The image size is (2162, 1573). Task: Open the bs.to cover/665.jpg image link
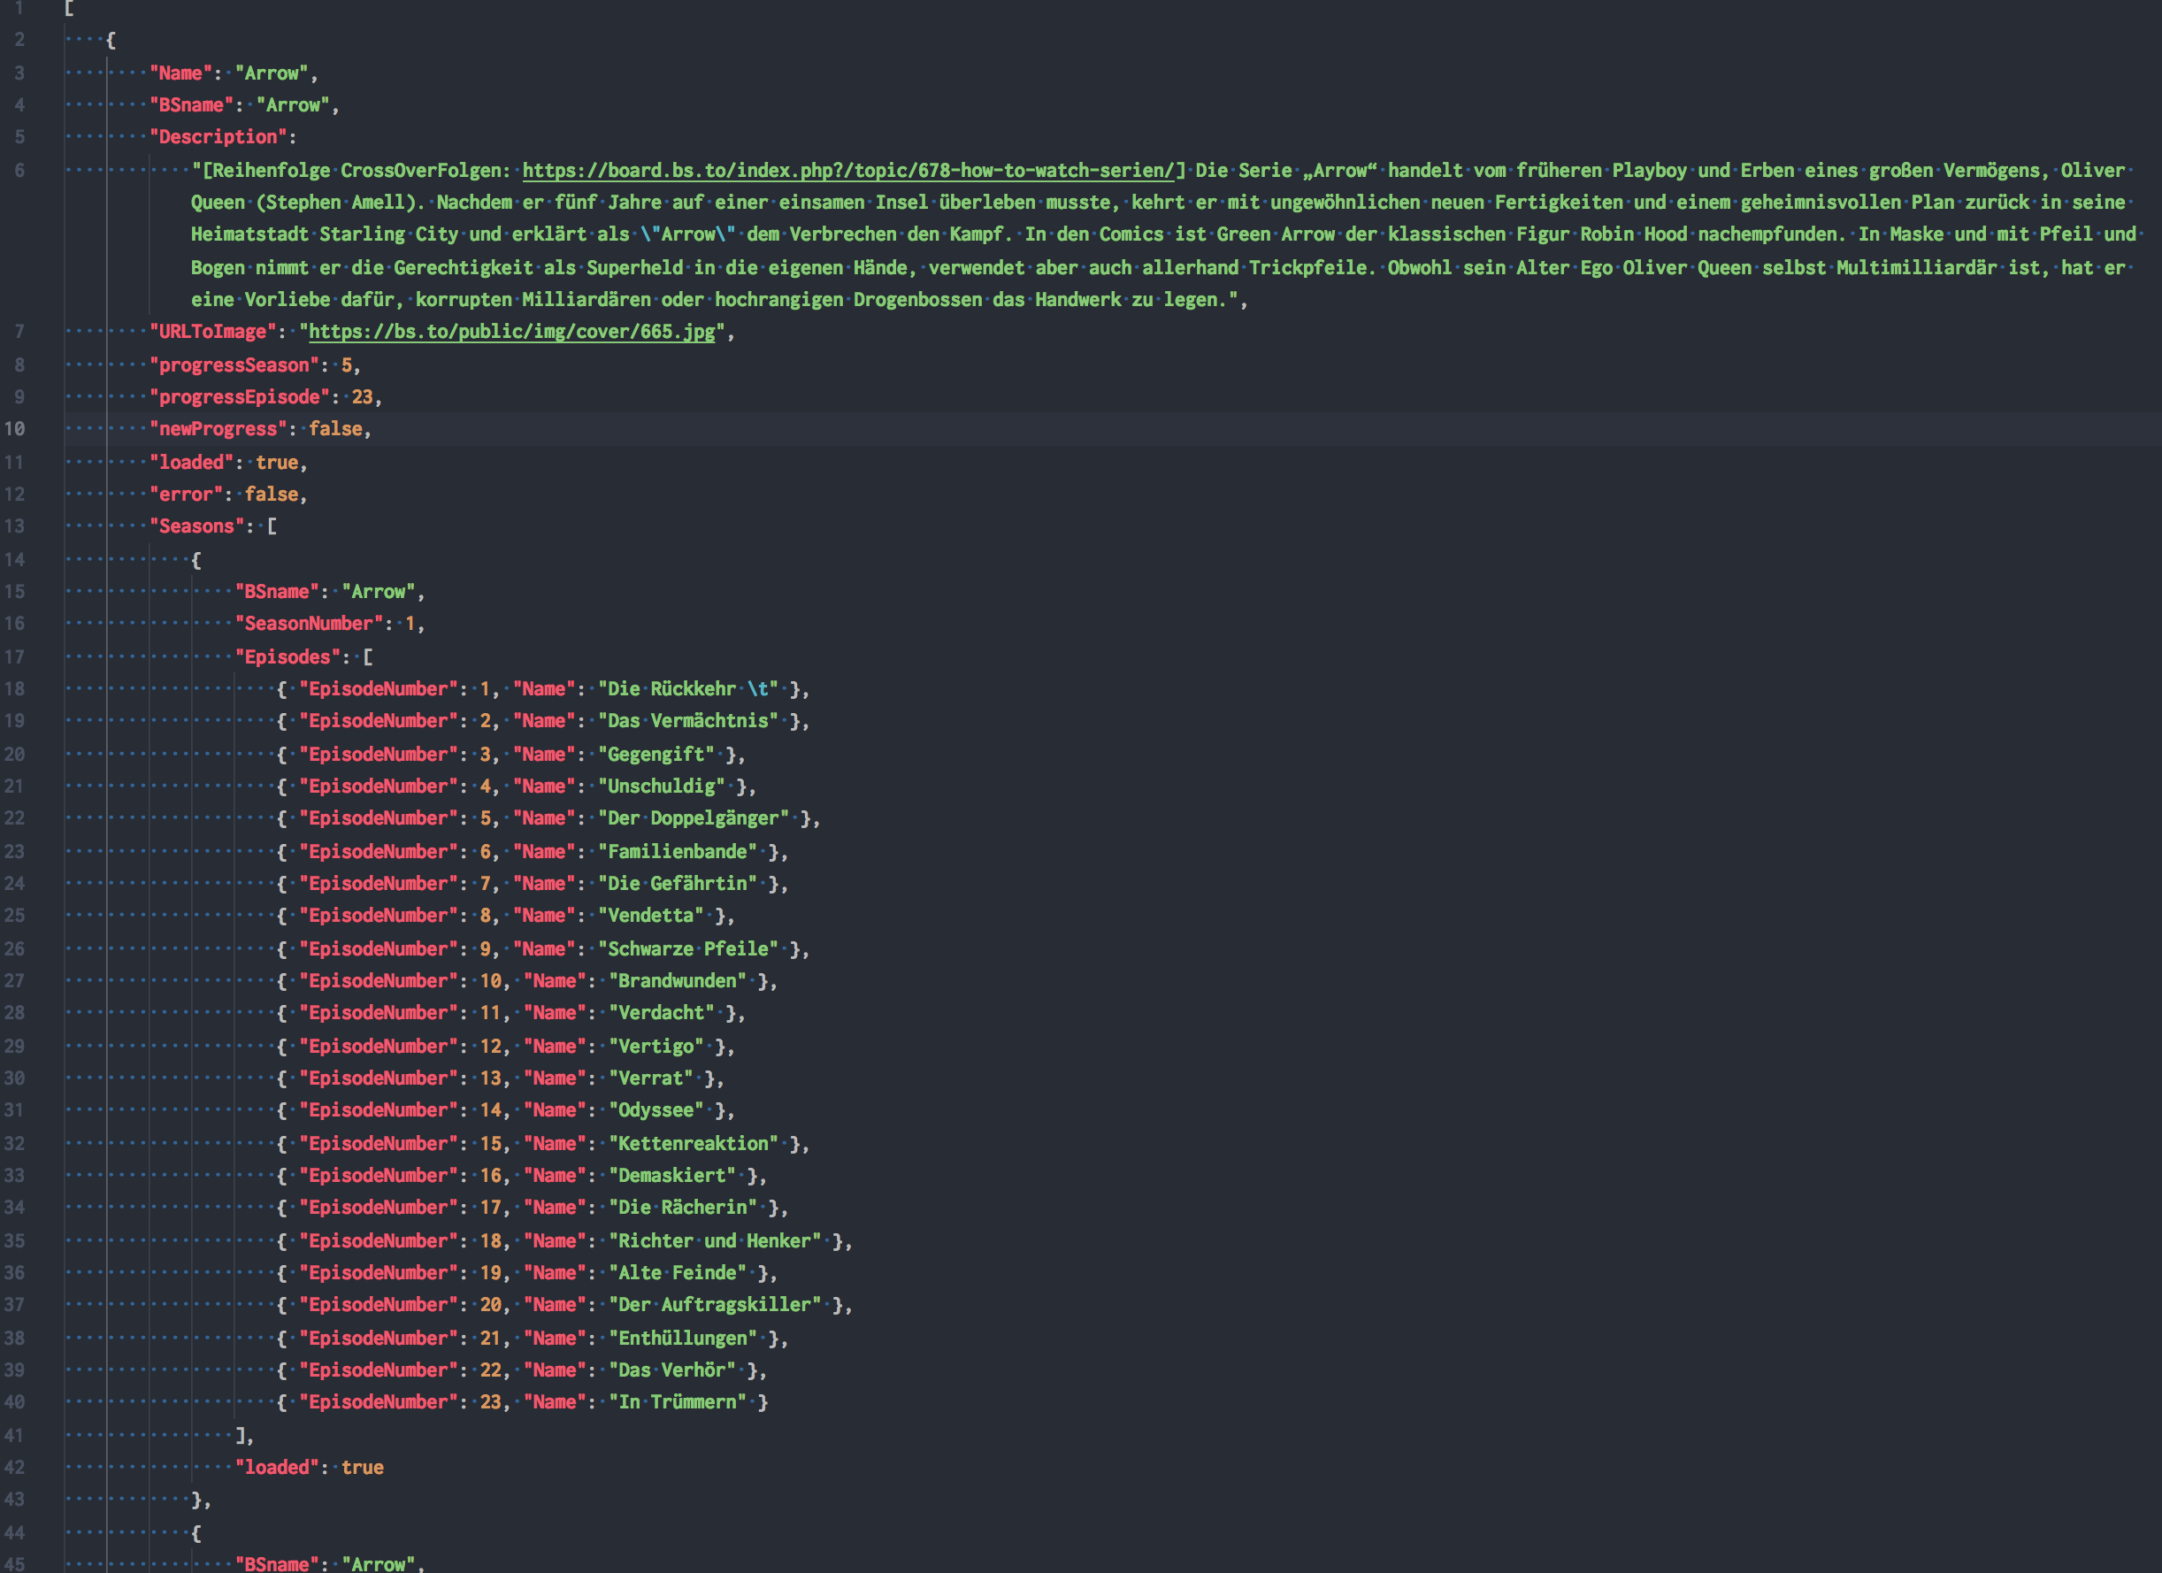tap(512, 332)
